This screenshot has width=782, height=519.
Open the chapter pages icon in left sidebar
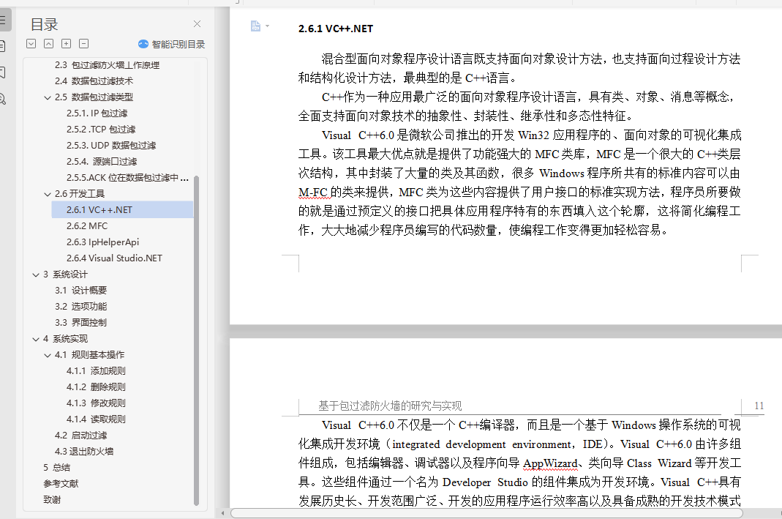point(2,46)
